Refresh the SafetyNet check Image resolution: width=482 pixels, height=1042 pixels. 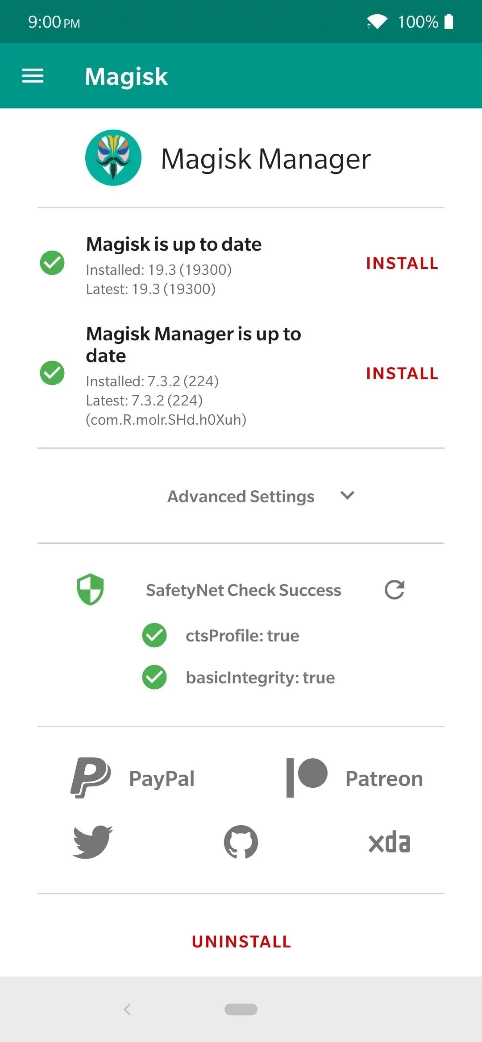click(395, 590)
